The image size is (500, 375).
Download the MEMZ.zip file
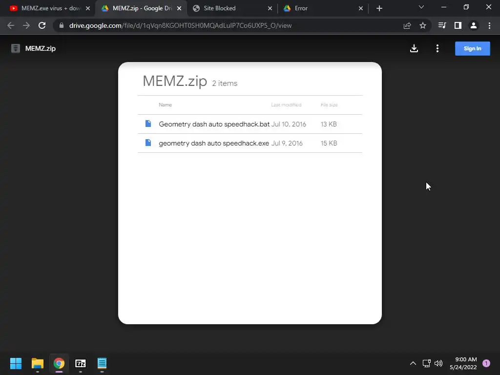414,48
